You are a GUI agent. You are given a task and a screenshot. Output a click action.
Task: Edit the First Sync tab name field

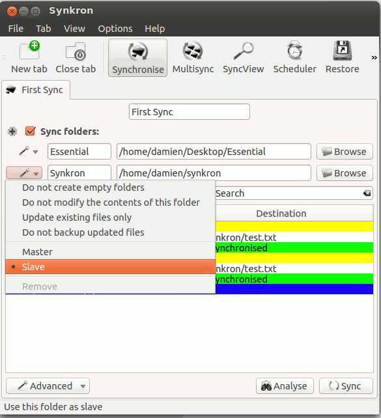tap(190, 112)
